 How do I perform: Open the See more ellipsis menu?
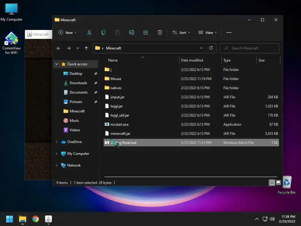point(229,32)
